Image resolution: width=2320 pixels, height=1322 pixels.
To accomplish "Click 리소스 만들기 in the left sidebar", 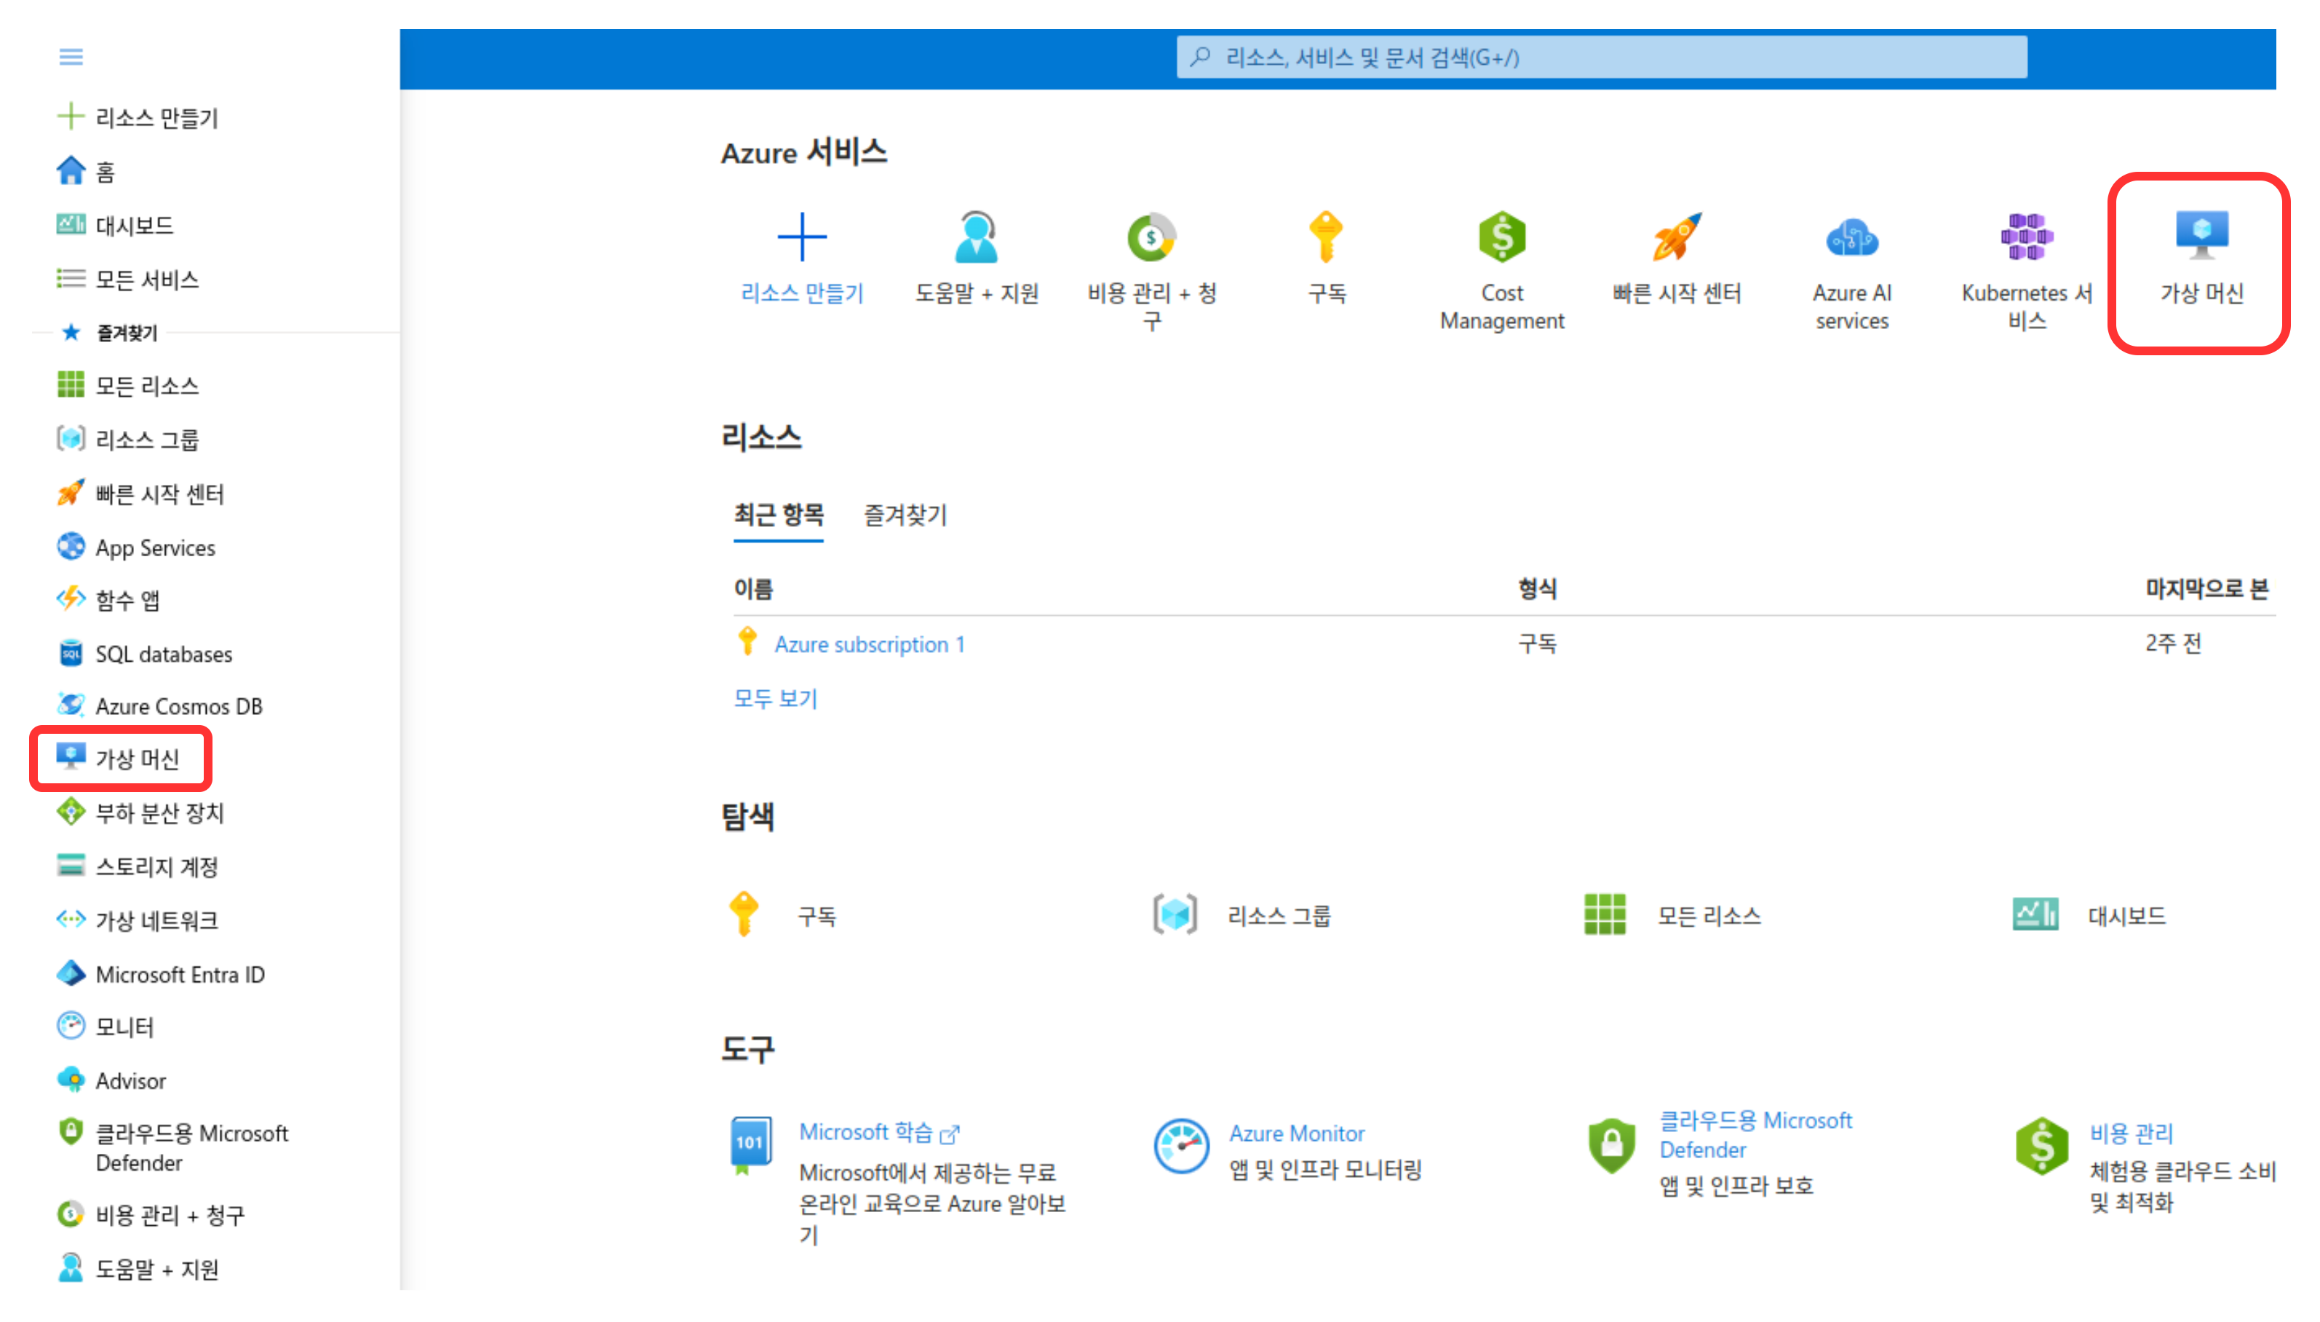I will pyautogui.click(x=139, y=117).
